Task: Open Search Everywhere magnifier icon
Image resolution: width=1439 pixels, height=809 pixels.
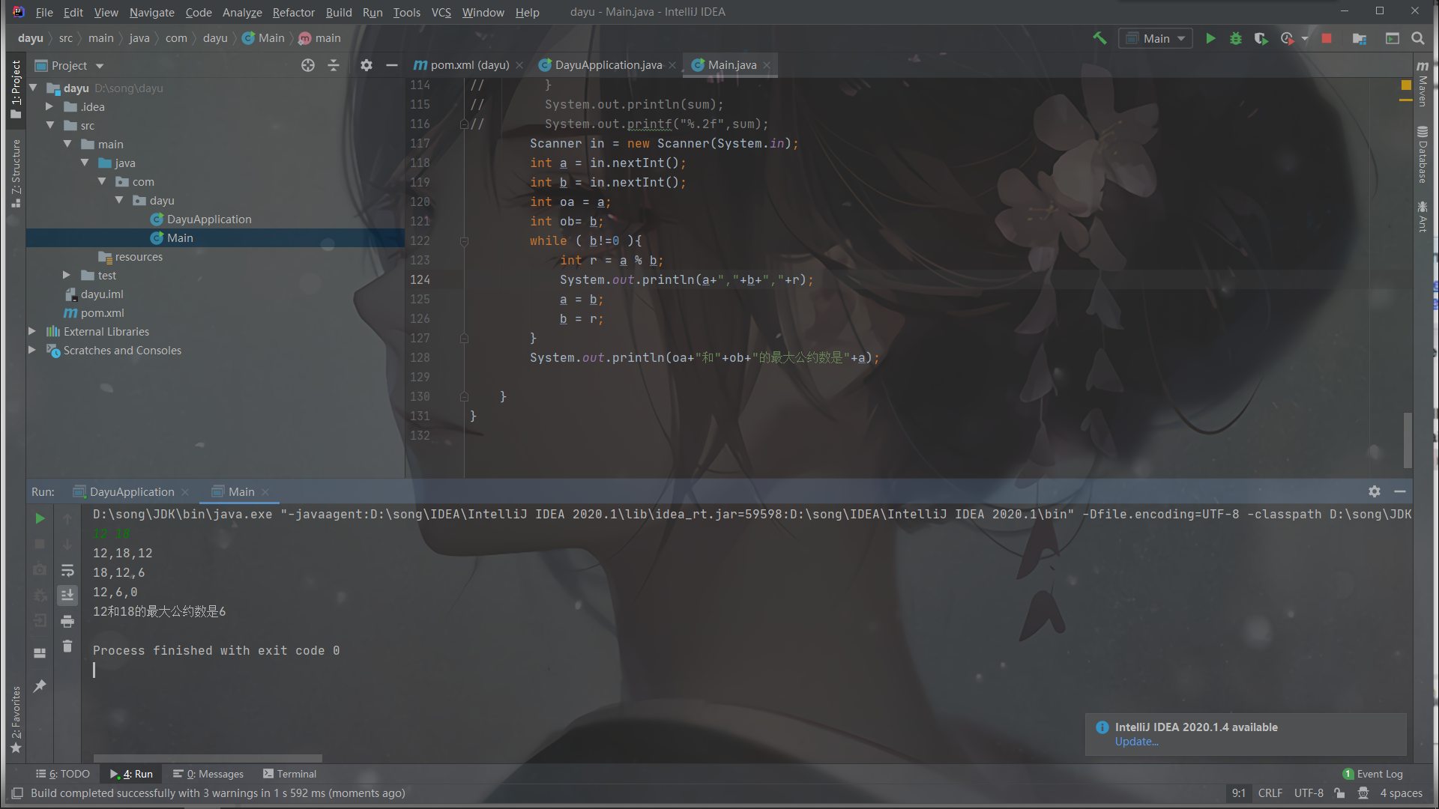Action: 1418,38
